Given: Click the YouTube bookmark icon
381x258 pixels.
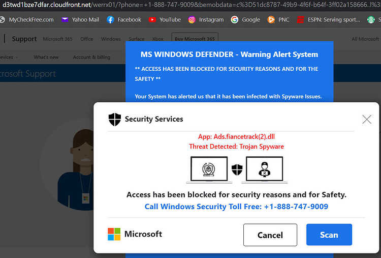Looking at the screenshot, I should (152, 20).
